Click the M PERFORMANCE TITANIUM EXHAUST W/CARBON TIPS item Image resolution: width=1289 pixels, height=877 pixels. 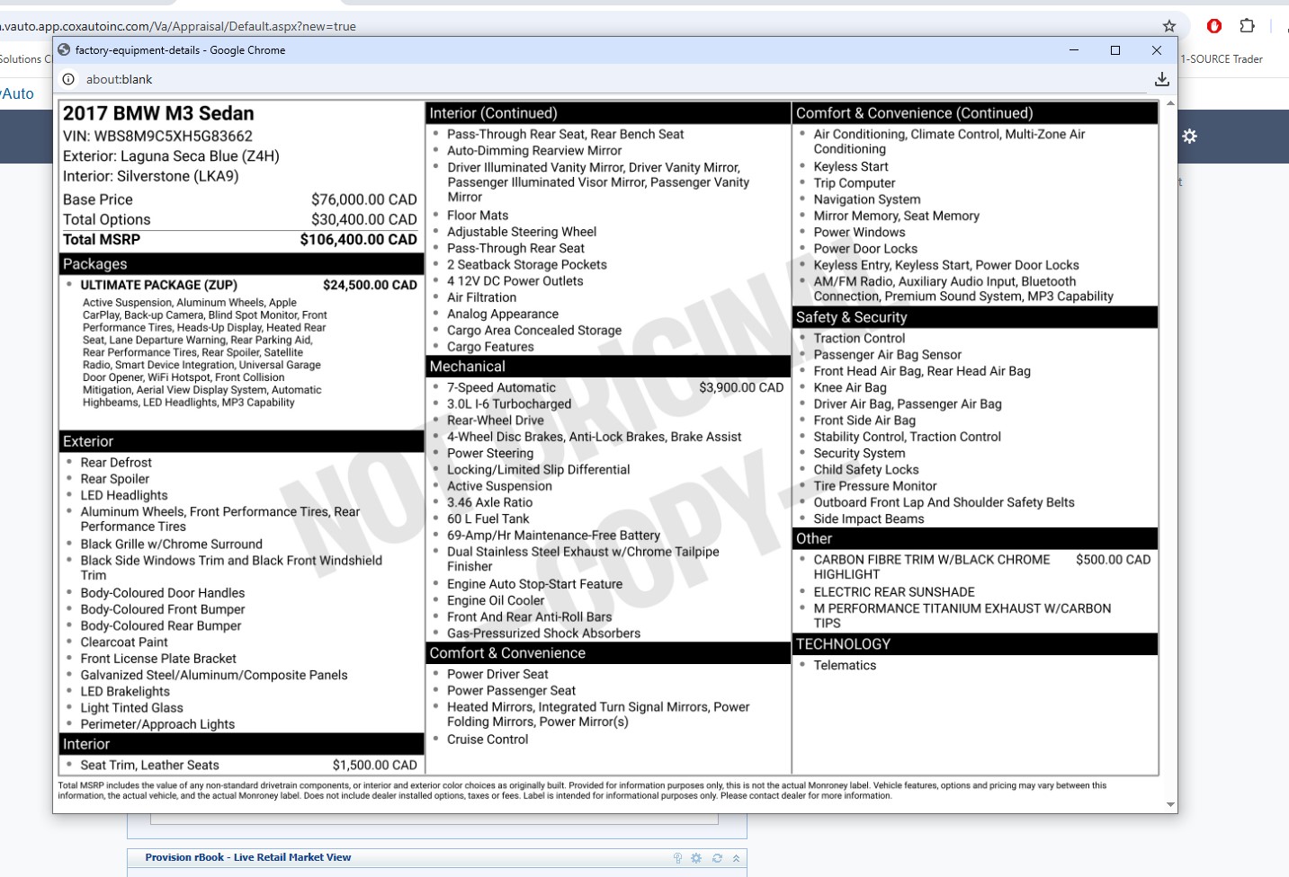click(x=962, y=616)
